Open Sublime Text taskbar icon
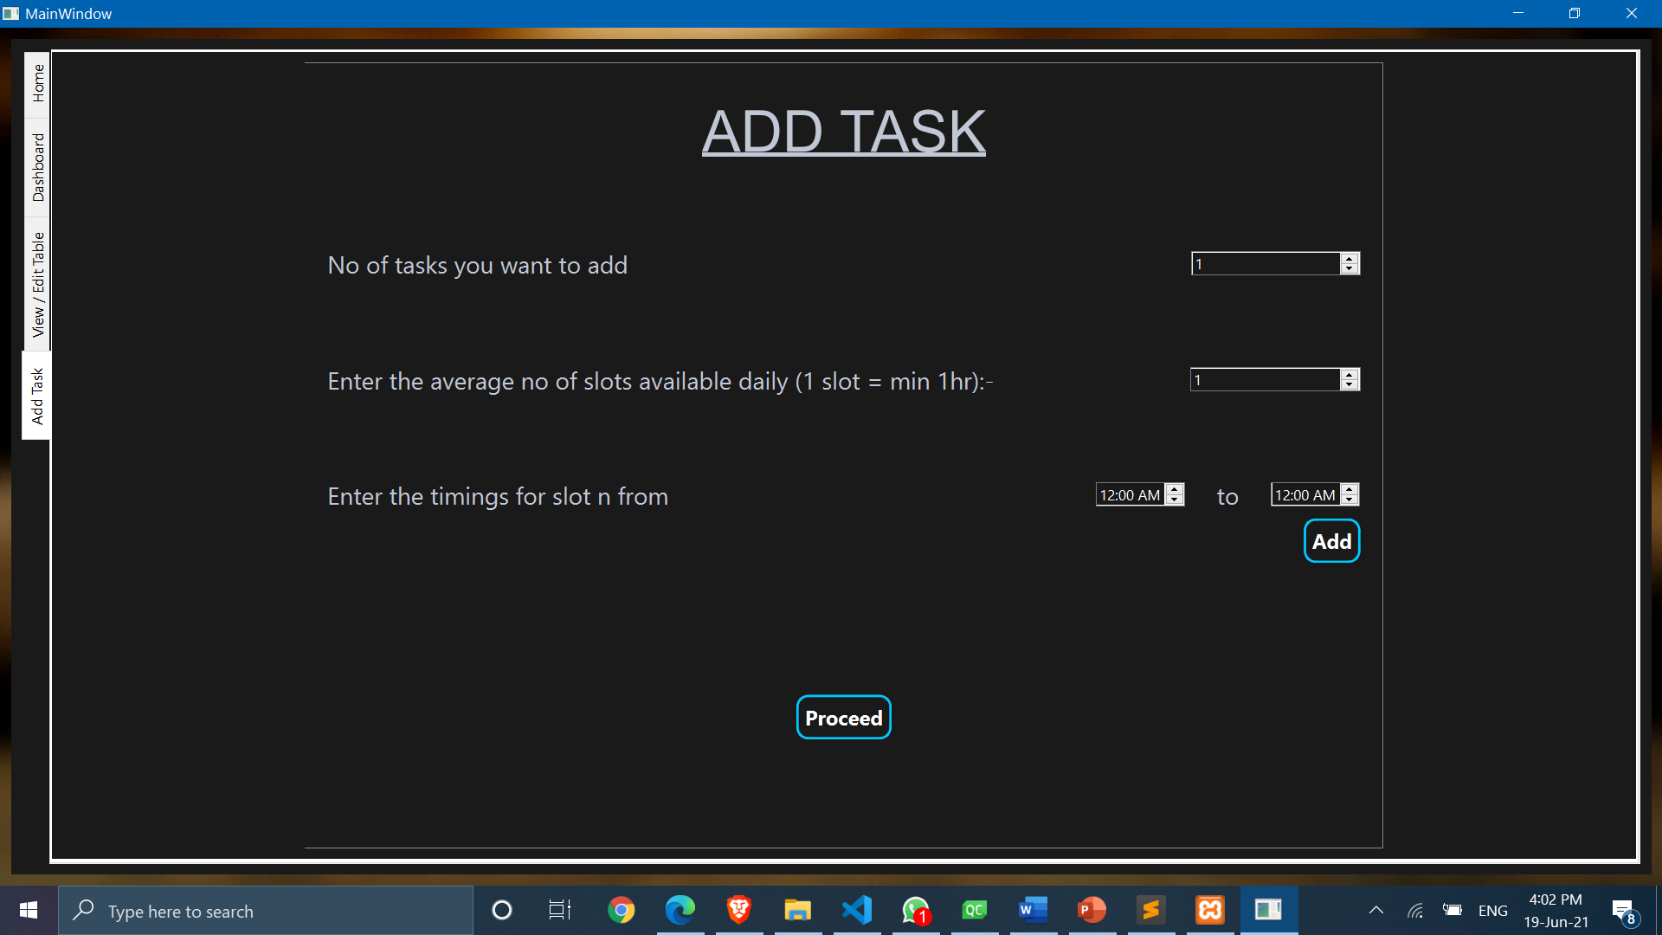Image resolution: width=1662 pixels, height=935 pixels. click(x=1150, y=910)
